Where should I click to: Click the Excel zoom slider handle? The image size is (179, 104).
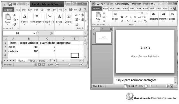click(69, 65)
